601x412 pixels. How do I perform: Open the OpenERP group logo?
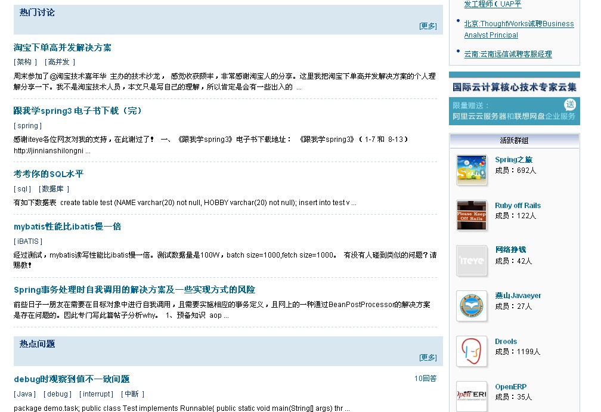point(472,396)
